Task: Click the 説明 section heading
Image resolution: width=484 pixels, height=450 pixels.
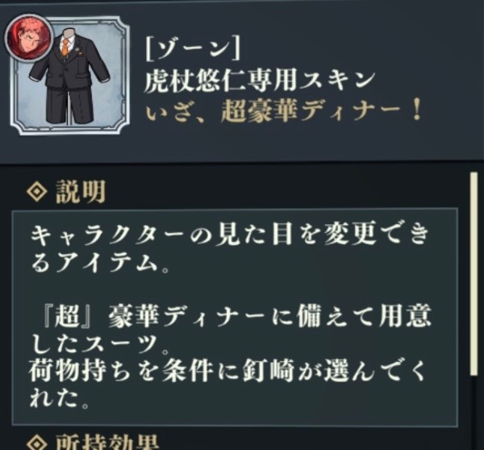Action: coord(80,192)
